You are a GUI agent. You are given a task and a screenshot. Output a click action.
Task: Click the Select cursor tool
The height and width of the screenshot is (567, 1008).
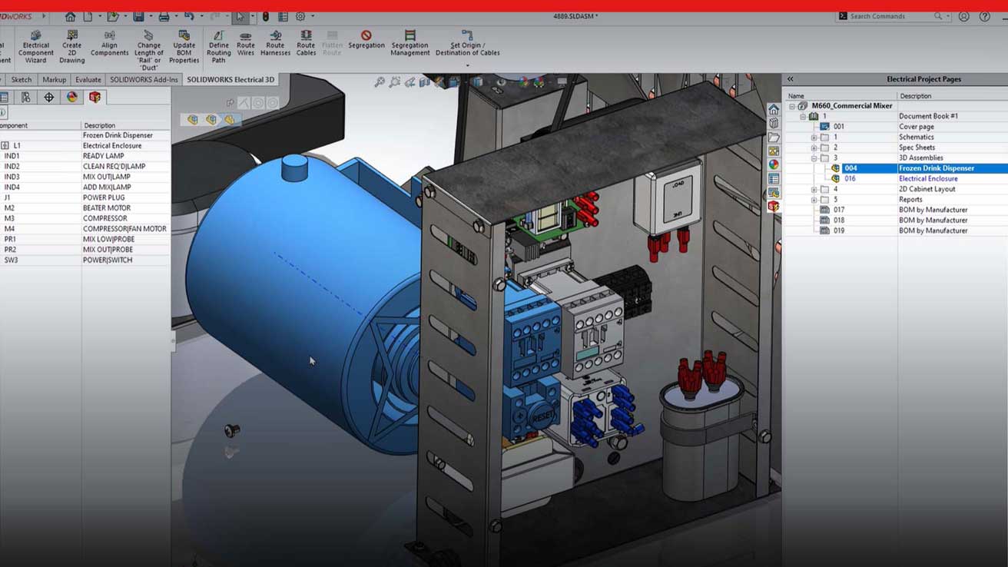(240, 16)
